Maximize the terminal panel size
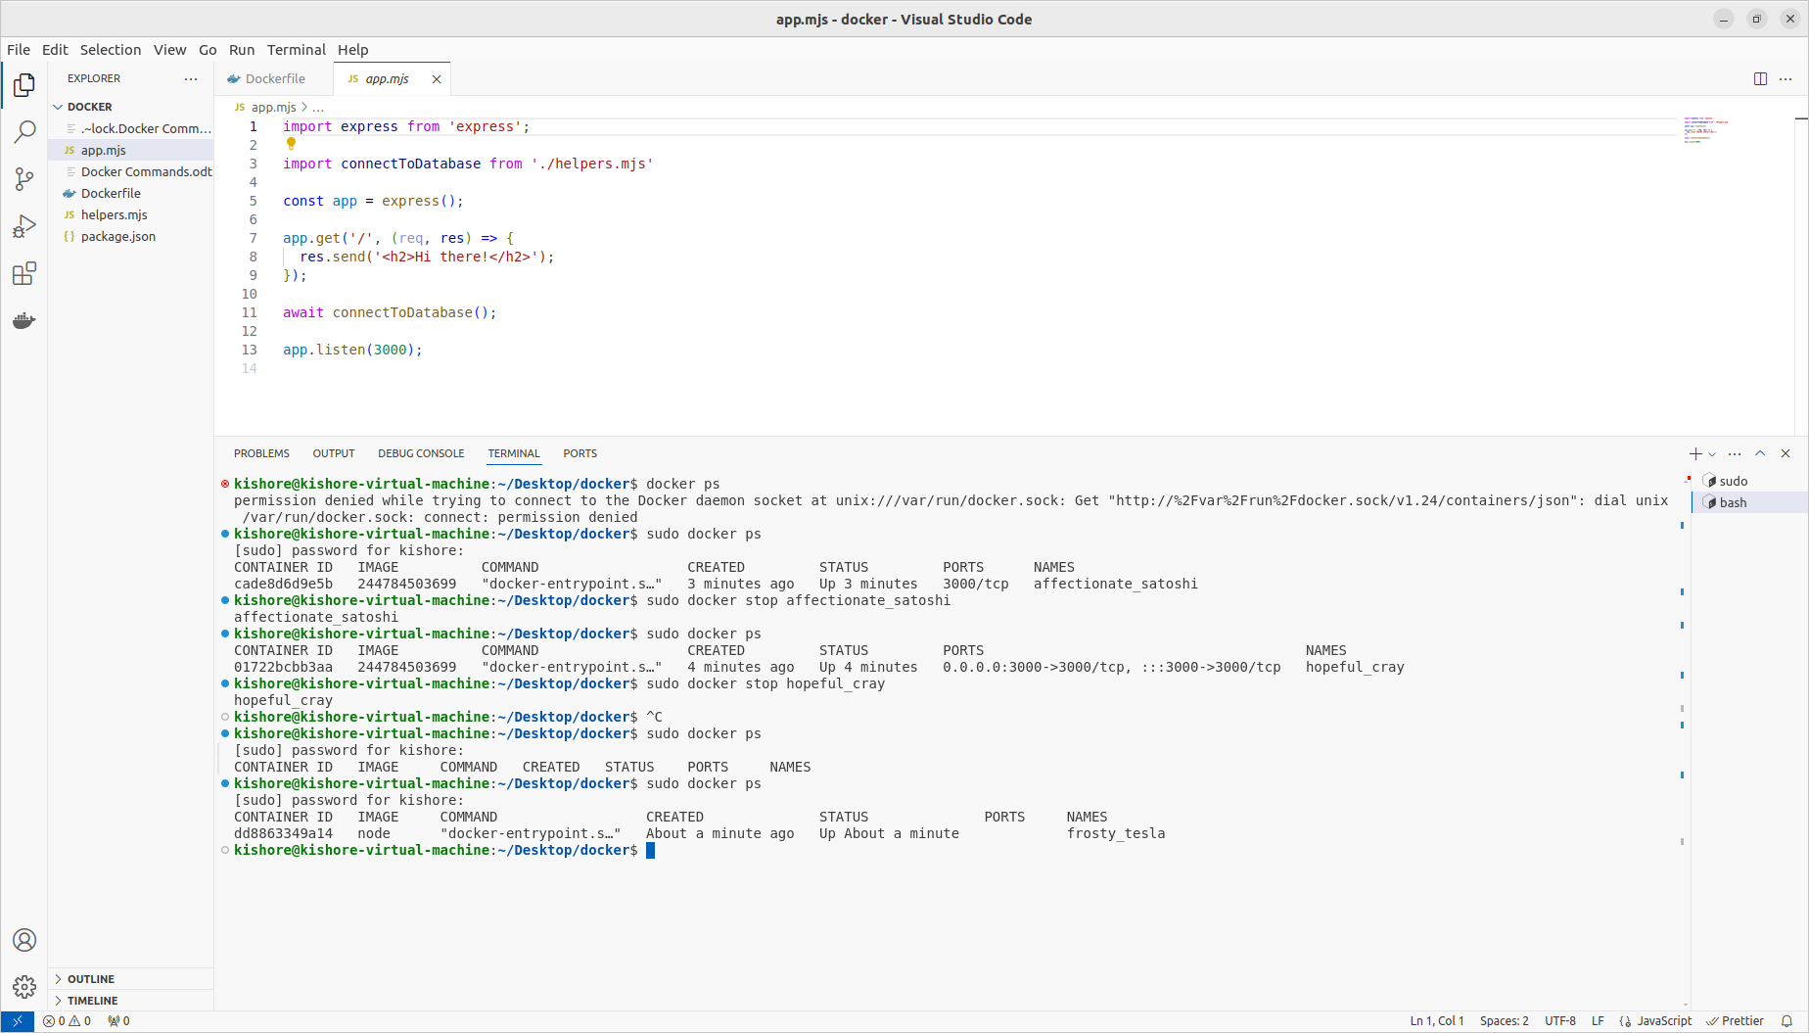This screenshot has width=1809, height=1033. [x=1760, y=453]
